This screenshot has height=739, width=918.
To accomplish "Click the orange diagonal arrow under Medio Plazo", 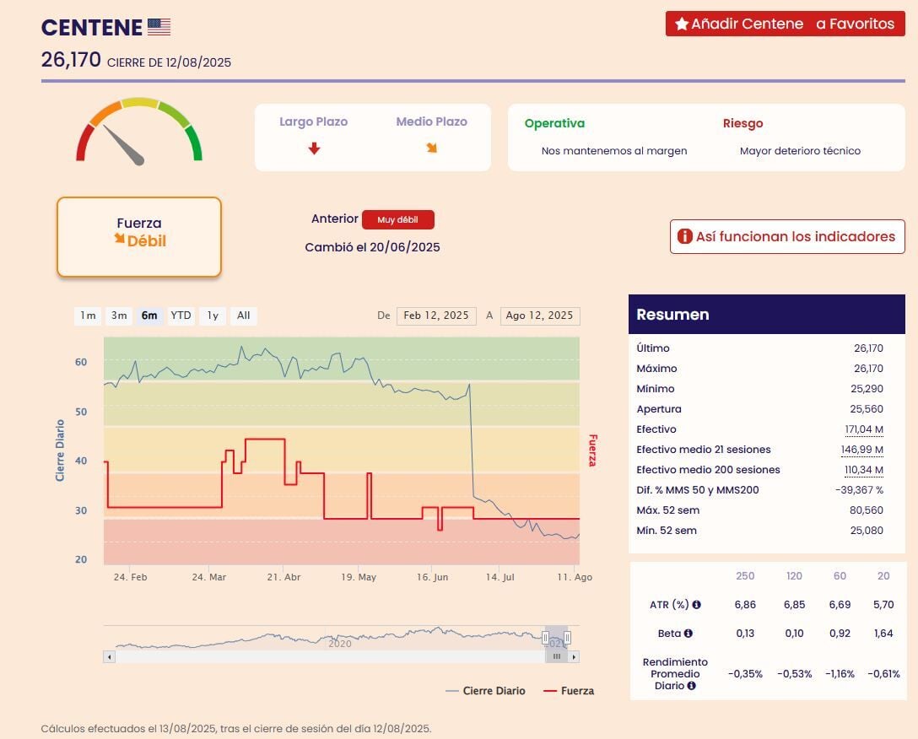I will pyautogui.click(x=431, y=148).
